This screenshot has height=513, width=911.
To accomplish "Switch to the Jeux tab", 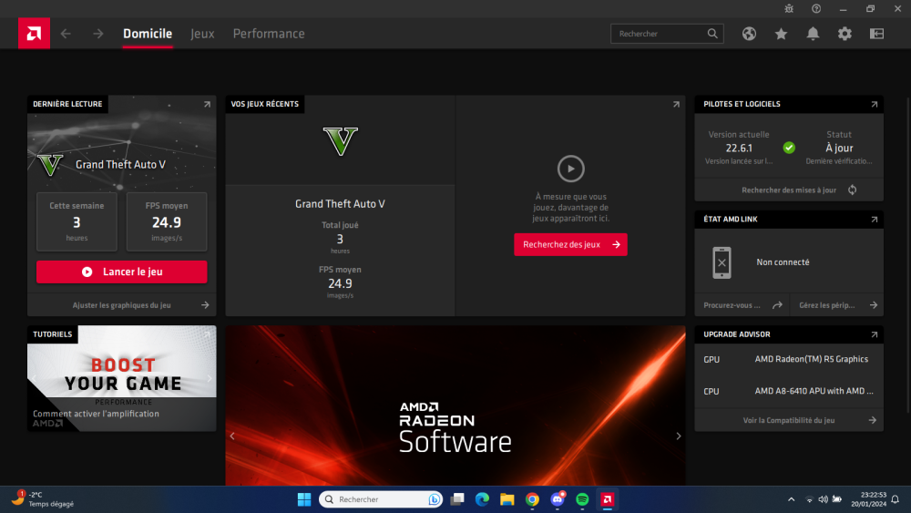I will 202,34.
